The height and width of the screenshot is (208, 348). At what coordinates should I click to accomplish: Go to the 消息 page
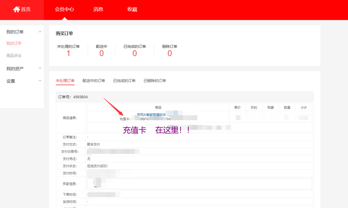98,9
